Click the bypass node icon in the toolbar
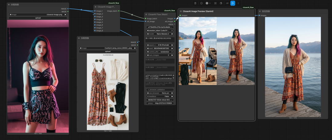 221,3
